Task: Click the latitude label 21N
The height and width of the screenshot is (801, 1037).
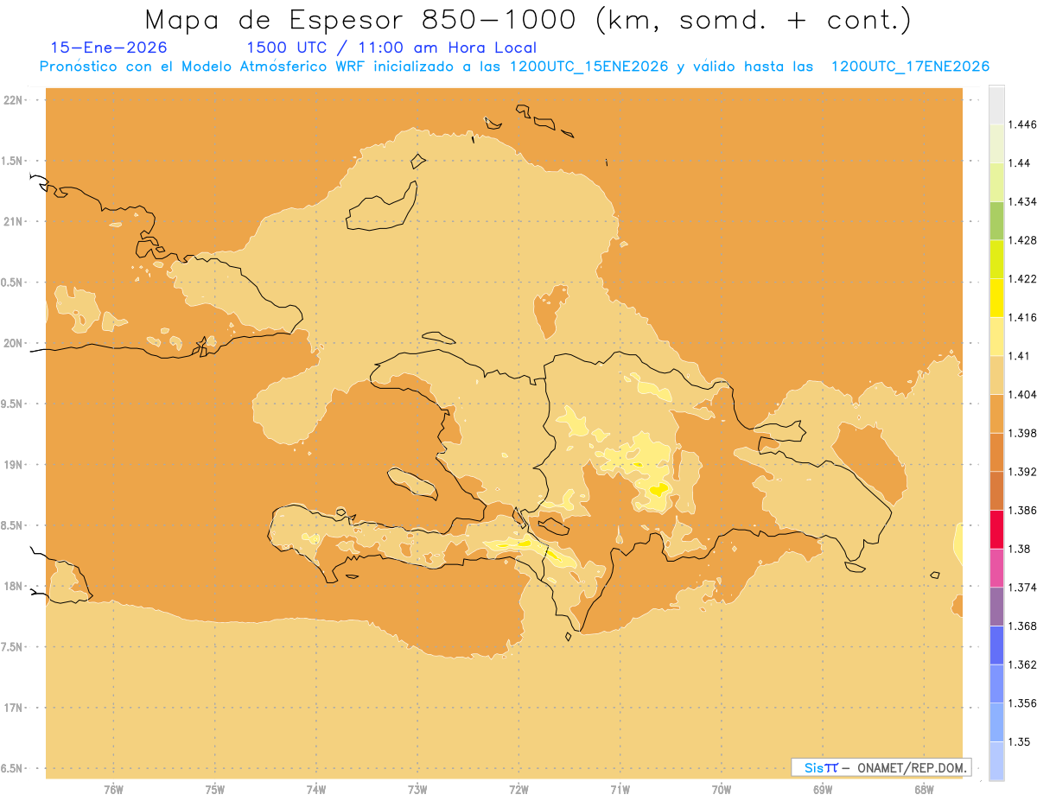Action: (x=14, y=221)
